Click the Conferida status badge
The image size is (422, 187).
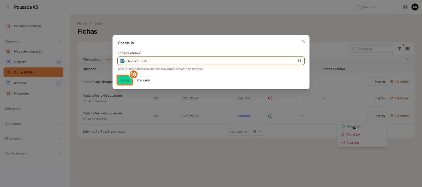[x=244, y=116]
